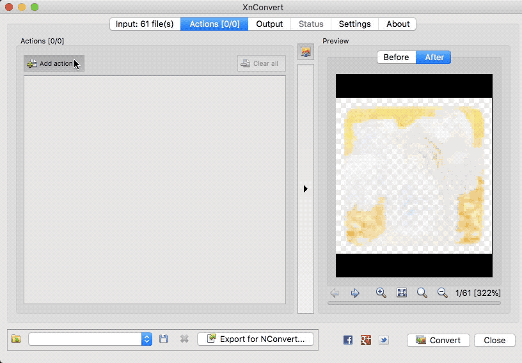This screenshot has width=522, height=363.
Task: Maximize window with the green button
Action: pos(35,7)
